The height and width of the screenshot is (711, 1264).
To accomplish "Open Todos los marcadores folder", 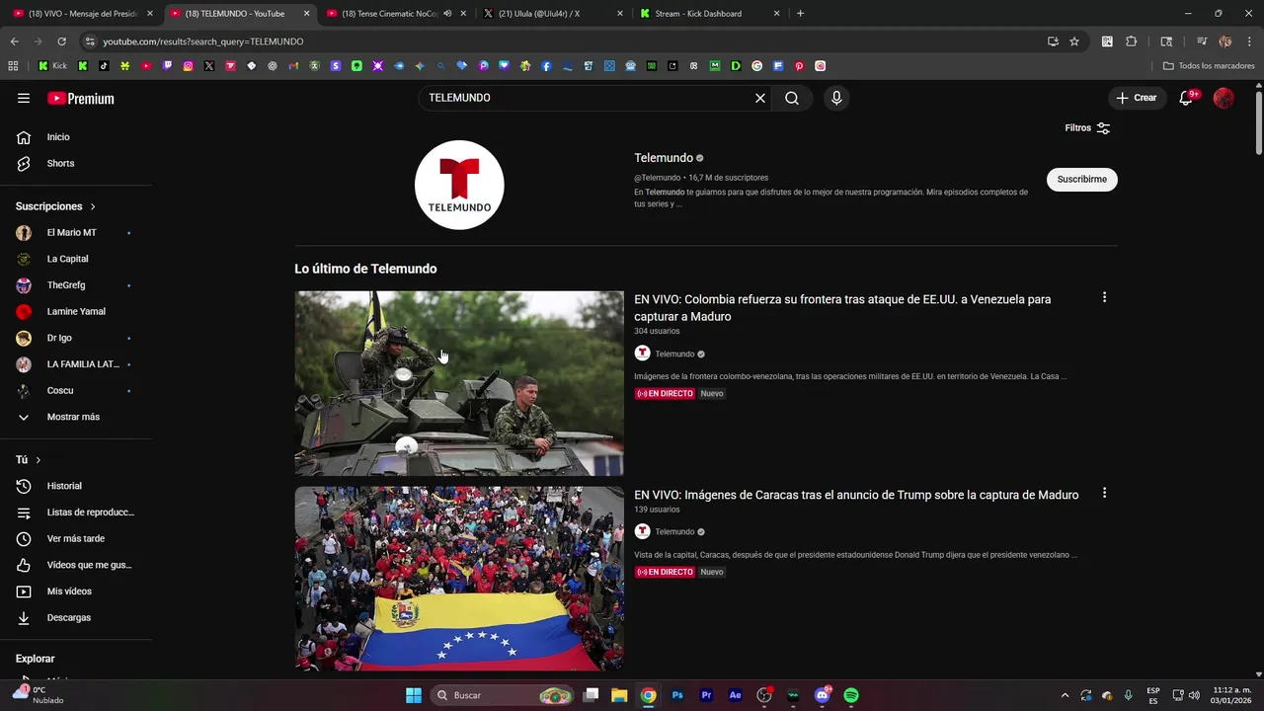I will point(1209,66).
